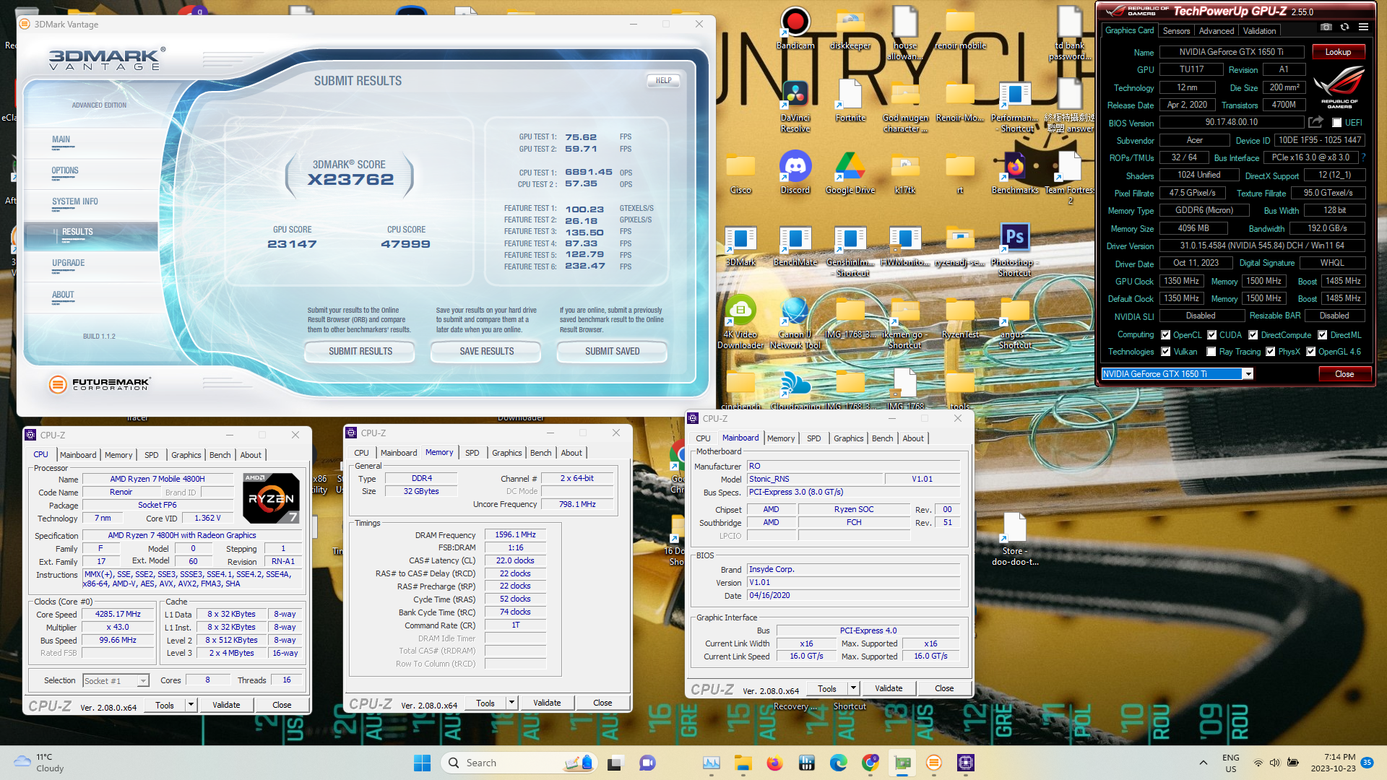Open File Explorer from the taskbar

(x=743, y=763)
